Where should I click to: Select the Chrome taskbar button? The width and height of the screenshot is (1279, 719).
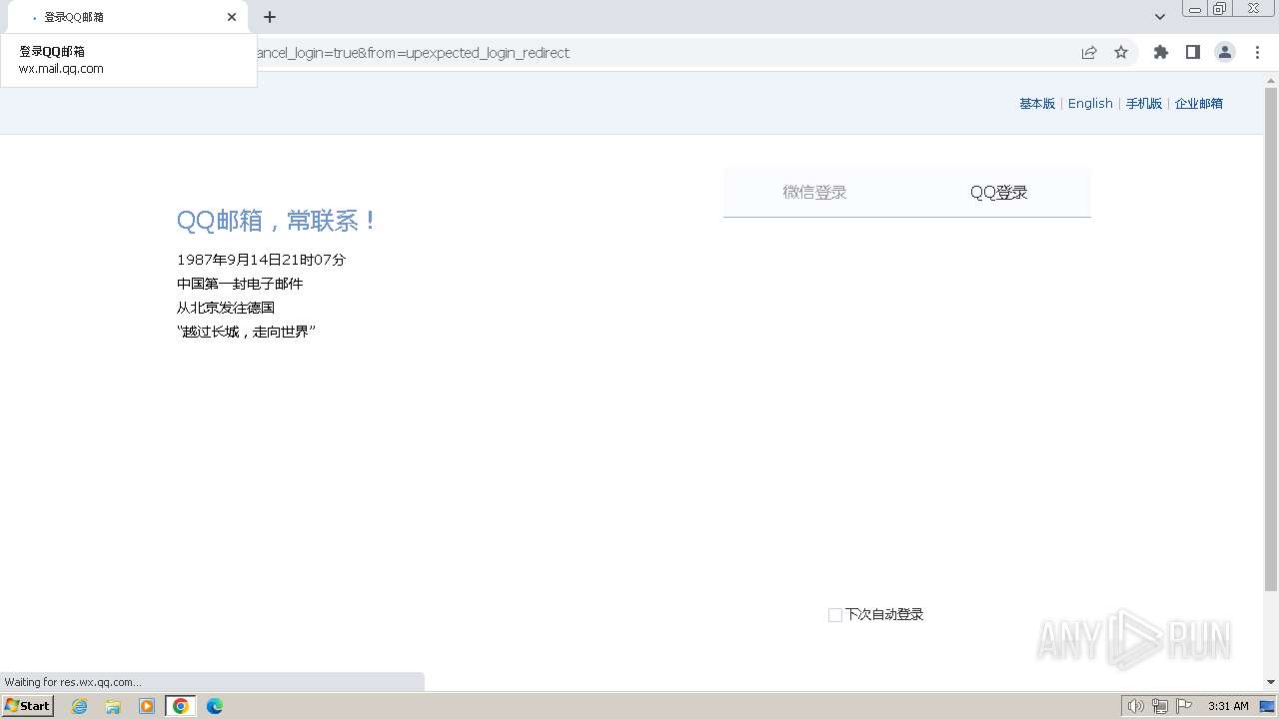[181, 706]
